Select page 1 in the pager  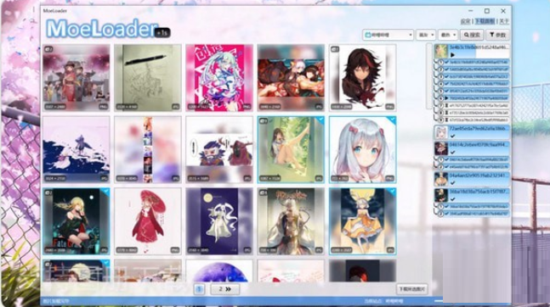[x=199, y=289]
